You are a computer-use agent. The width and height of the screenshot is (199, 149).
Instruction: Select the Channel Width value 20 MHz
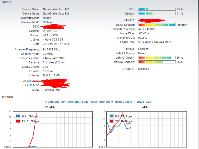48,54
